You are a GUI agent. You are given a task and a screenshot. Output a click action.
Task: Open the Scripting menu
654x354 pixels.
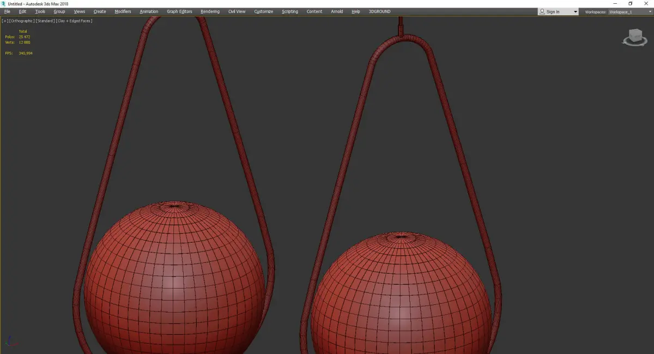[x=290, y=11]
